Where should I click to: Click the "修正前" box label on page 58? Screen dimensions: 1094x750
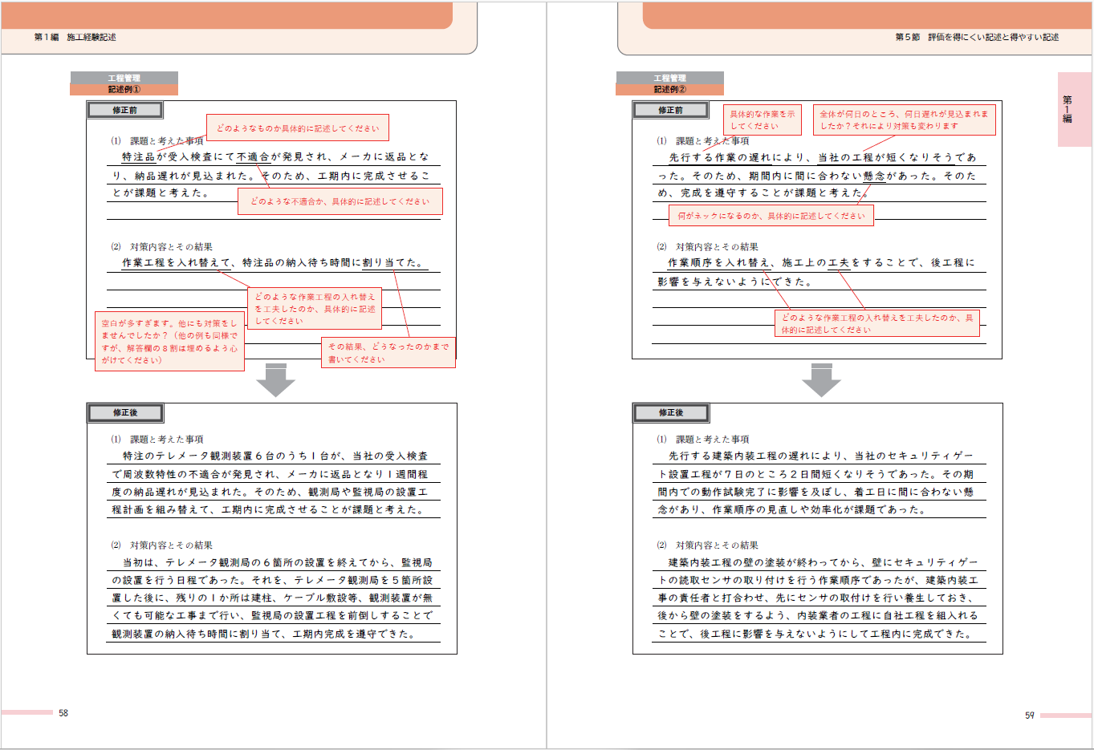[x=125, y=110]
